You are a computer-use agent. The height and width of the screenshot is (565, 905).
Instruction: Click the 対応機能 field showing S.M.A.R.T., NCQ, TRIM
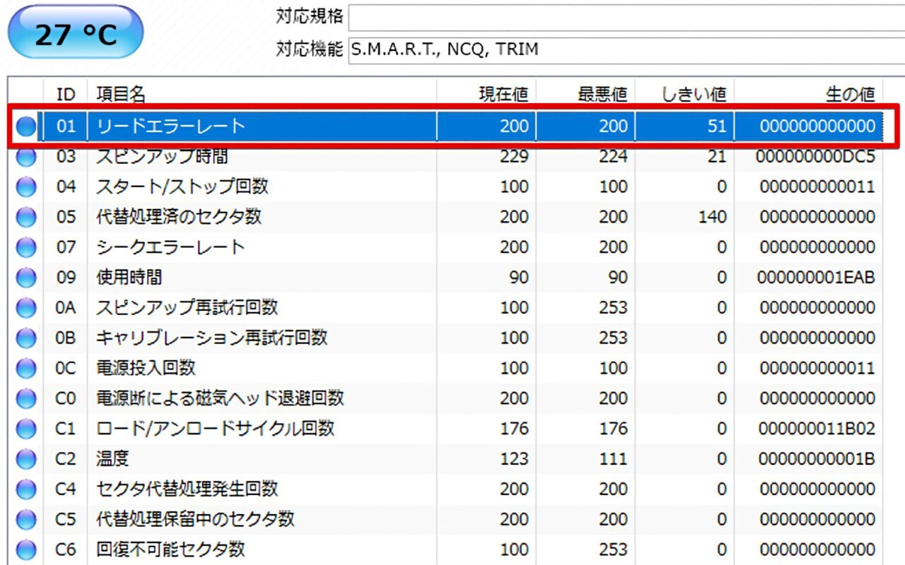tap(626, 49)
